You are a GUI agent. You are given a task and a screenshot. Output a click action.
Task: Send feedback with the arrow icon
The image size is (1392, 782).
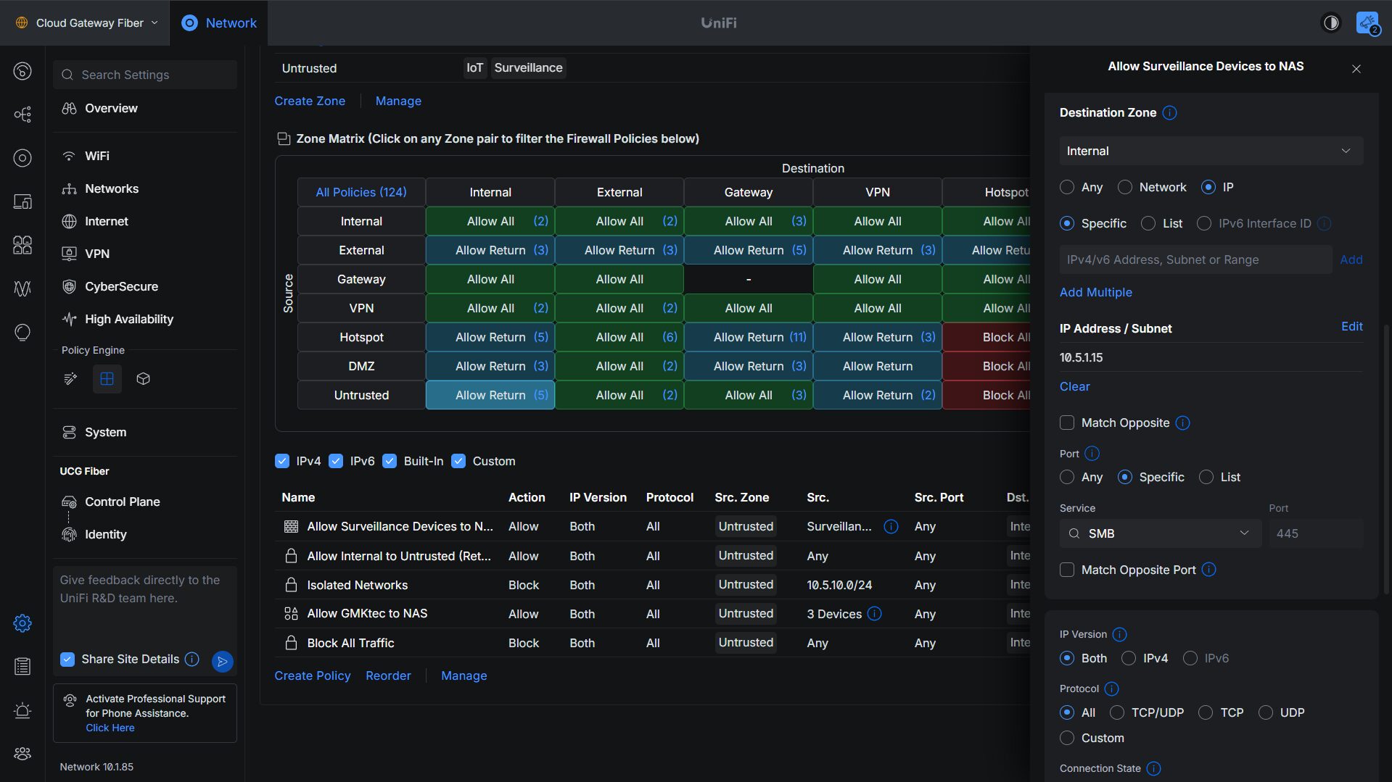(x=222, y=661)
